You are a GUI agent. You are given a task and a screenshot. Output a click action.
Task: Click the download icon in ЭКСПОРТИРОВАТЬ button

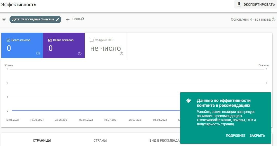tap(239, 4)
